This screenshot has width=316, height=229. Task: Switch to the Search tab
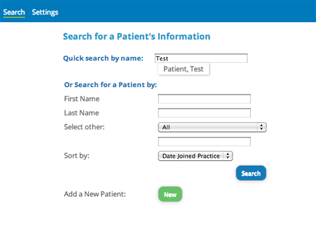(14, 12)
